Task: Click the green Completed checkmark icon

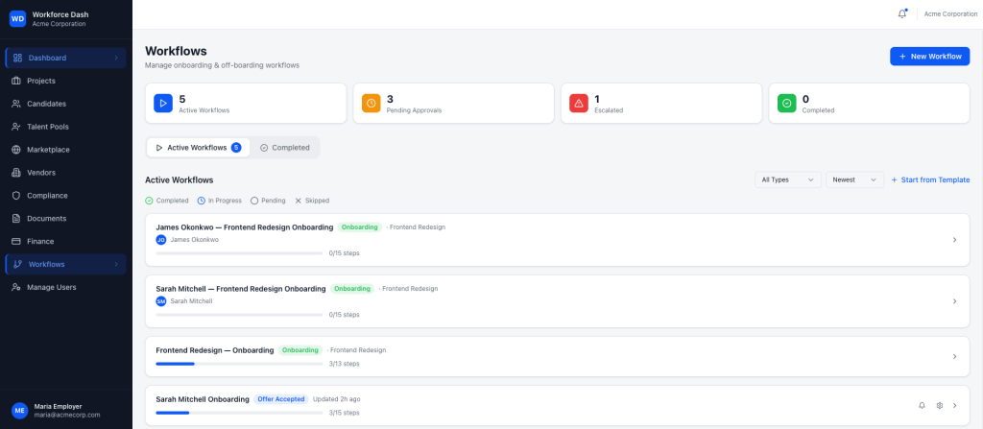Action: (x=787, y=103)
